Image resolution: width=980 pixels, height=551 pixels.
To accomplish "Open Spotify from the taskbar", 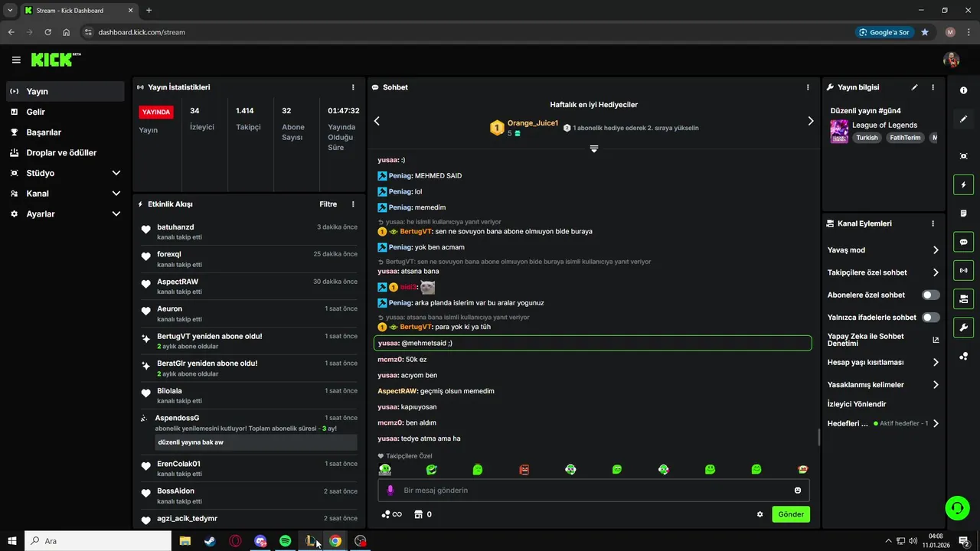I will 286,541.
